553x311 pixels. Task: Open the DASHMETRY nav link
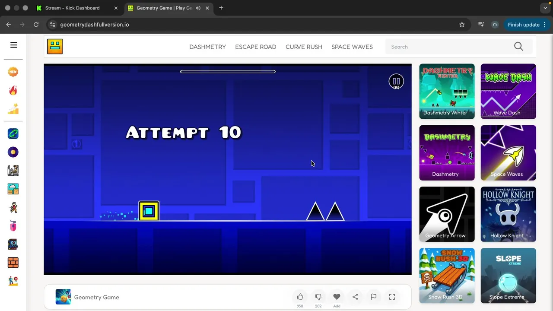207,47
